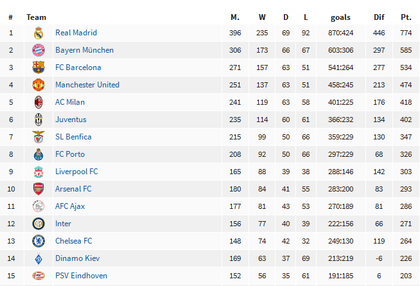The width and height of the screenshot is (420, 286).
Task: Click the Real Madrid club crest
Action: (x=39, y=33)
